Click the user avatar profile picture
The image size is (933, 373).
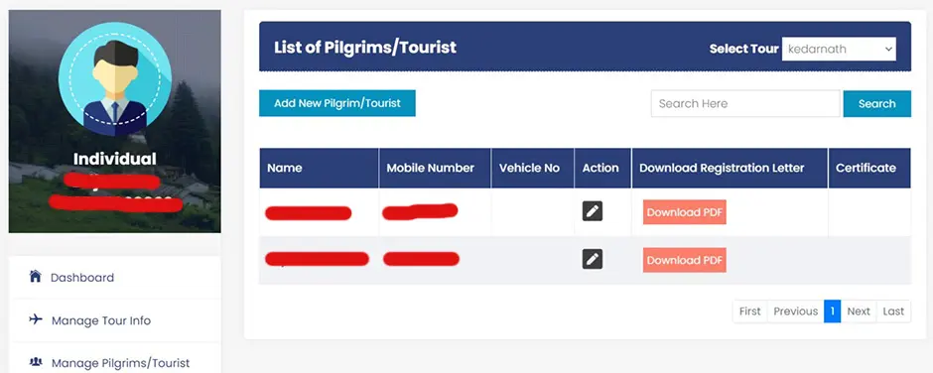pos(115,79)
